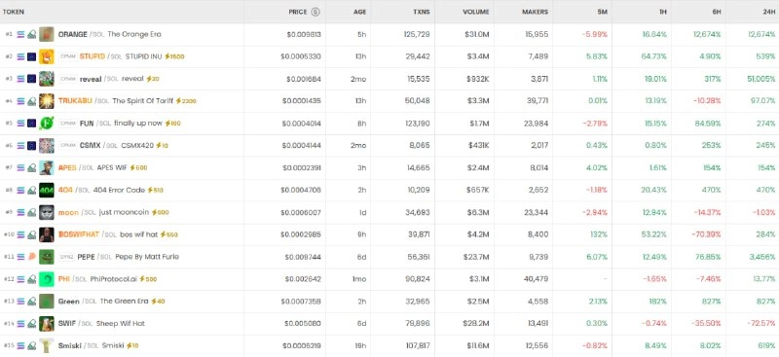Open the Smiski token row
The height and width of the screenshot is (357, 779).
click(x=389, y=345)
